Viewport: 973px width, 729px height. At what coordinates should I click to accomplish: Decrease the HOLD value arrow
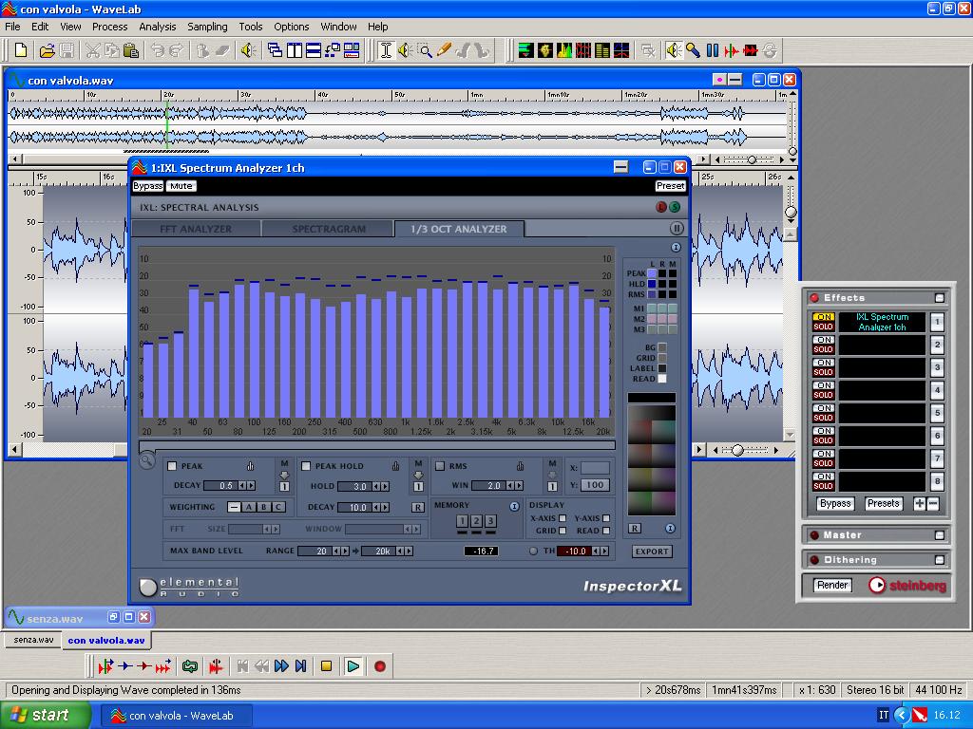coord(376,487)
